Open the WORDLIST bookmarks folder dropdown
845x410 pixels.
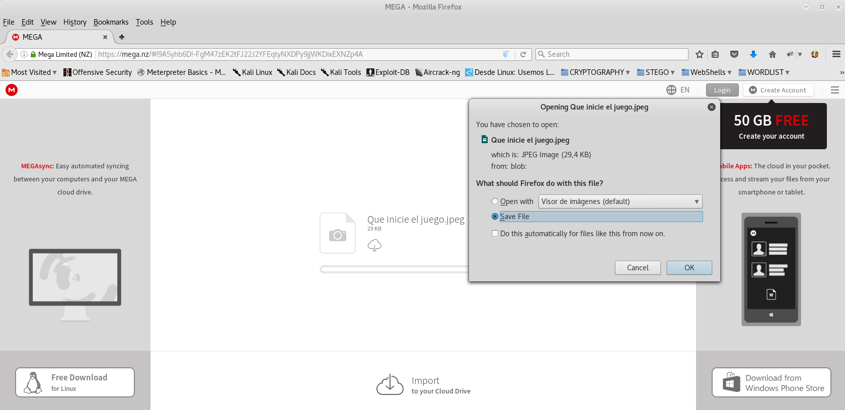coord(764,72)
